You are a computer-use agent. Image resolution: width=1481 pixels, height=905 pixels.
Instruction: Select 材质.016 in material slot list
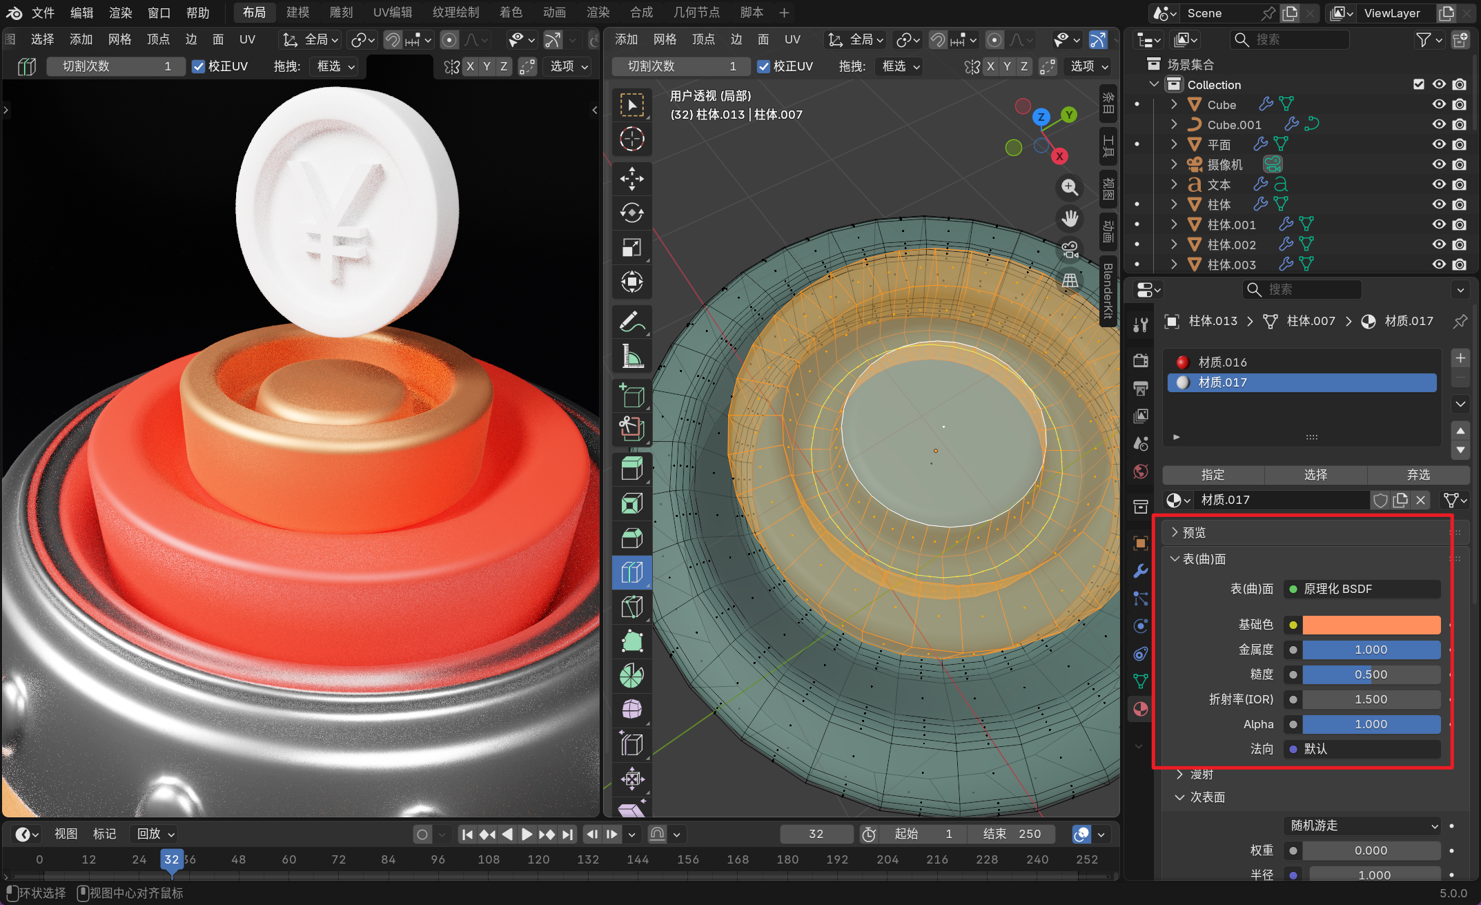[1222, 362]
